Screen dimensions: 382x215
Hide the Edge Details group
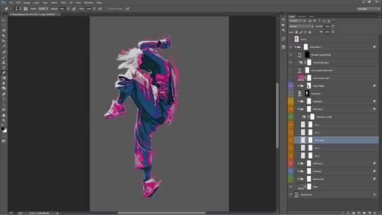coord(291,86)
